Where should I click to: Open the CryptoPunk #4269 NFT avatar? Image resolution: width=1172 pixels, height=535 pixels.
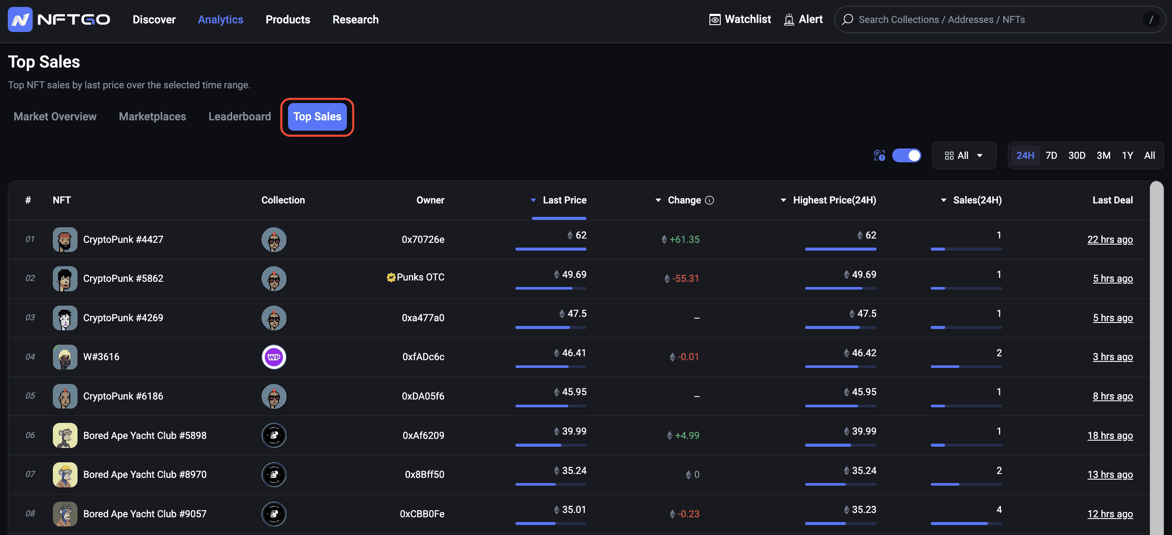(x=65, y=318)
